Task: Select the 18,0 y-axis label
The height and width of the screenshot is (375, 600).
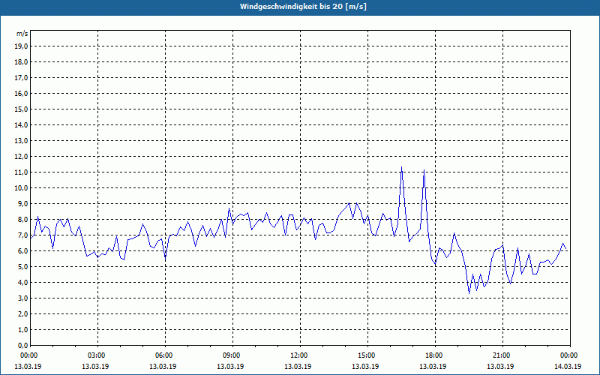Action: (21, 62)
